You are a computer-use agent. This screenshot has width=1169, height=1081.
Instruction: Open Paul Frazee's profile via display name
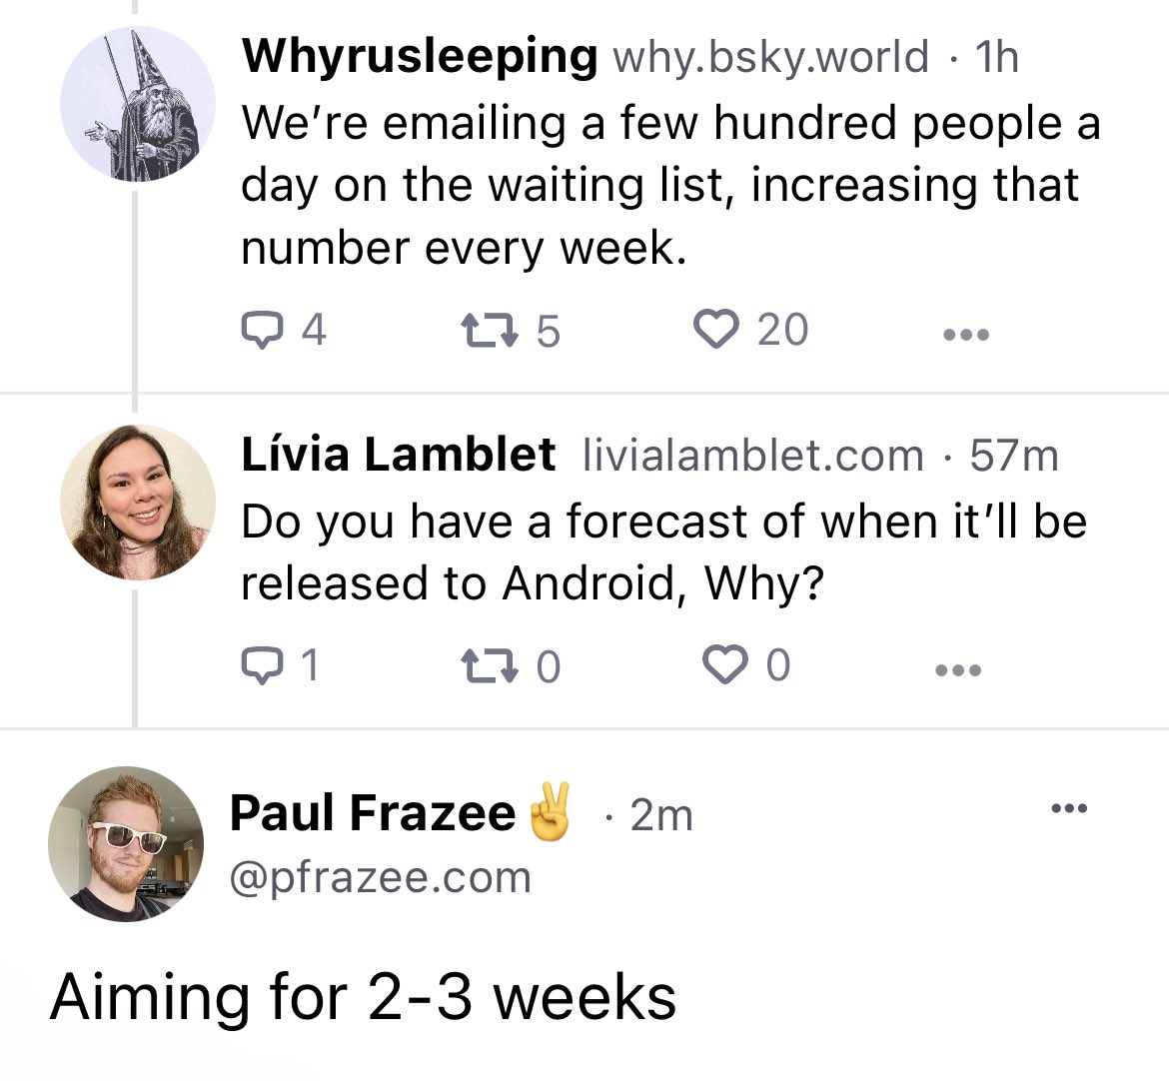coord(372,813)
